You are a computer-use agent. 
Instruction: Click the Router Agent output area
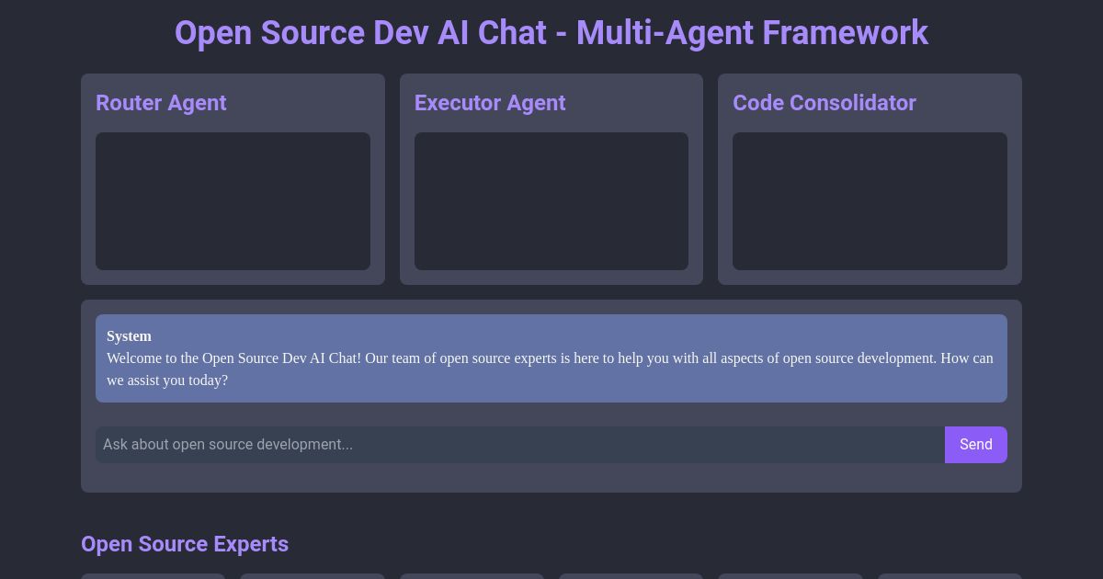point(233,201)
